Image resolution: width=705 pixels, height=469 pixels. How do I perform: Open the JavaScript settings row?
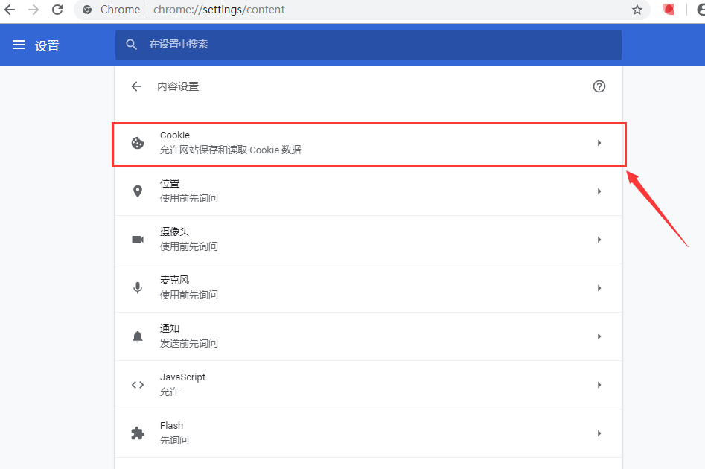coord(368,385)
